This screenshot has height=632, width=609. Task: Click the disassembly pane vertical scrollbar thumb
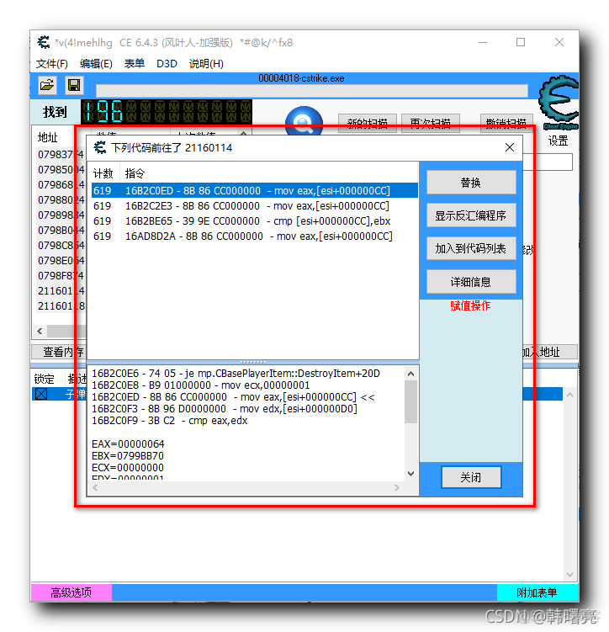[410, 402]
